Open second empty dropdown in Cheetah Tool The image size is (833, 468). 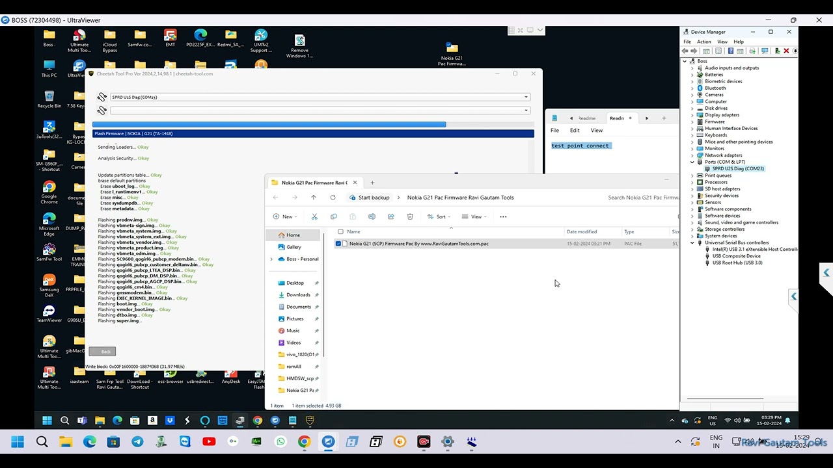[526, 110]
